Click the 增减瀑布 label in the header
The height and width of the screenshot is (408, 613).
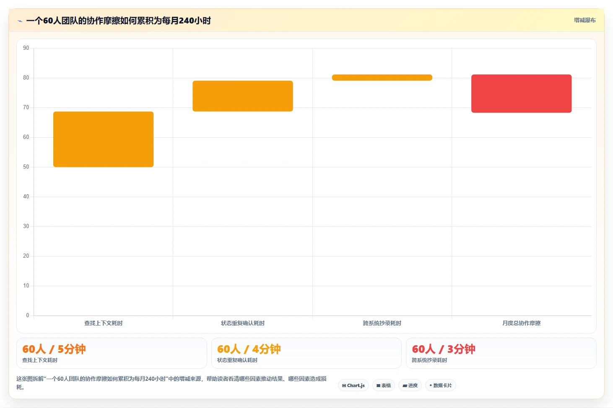584,20
